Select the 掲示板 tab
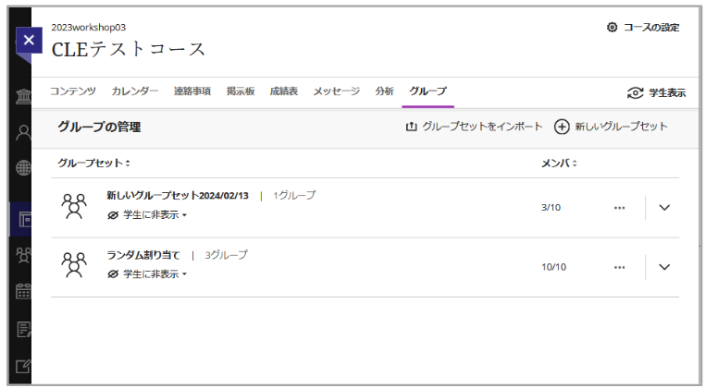This screenshot has height=388, width=706. [x=241, y=91]
